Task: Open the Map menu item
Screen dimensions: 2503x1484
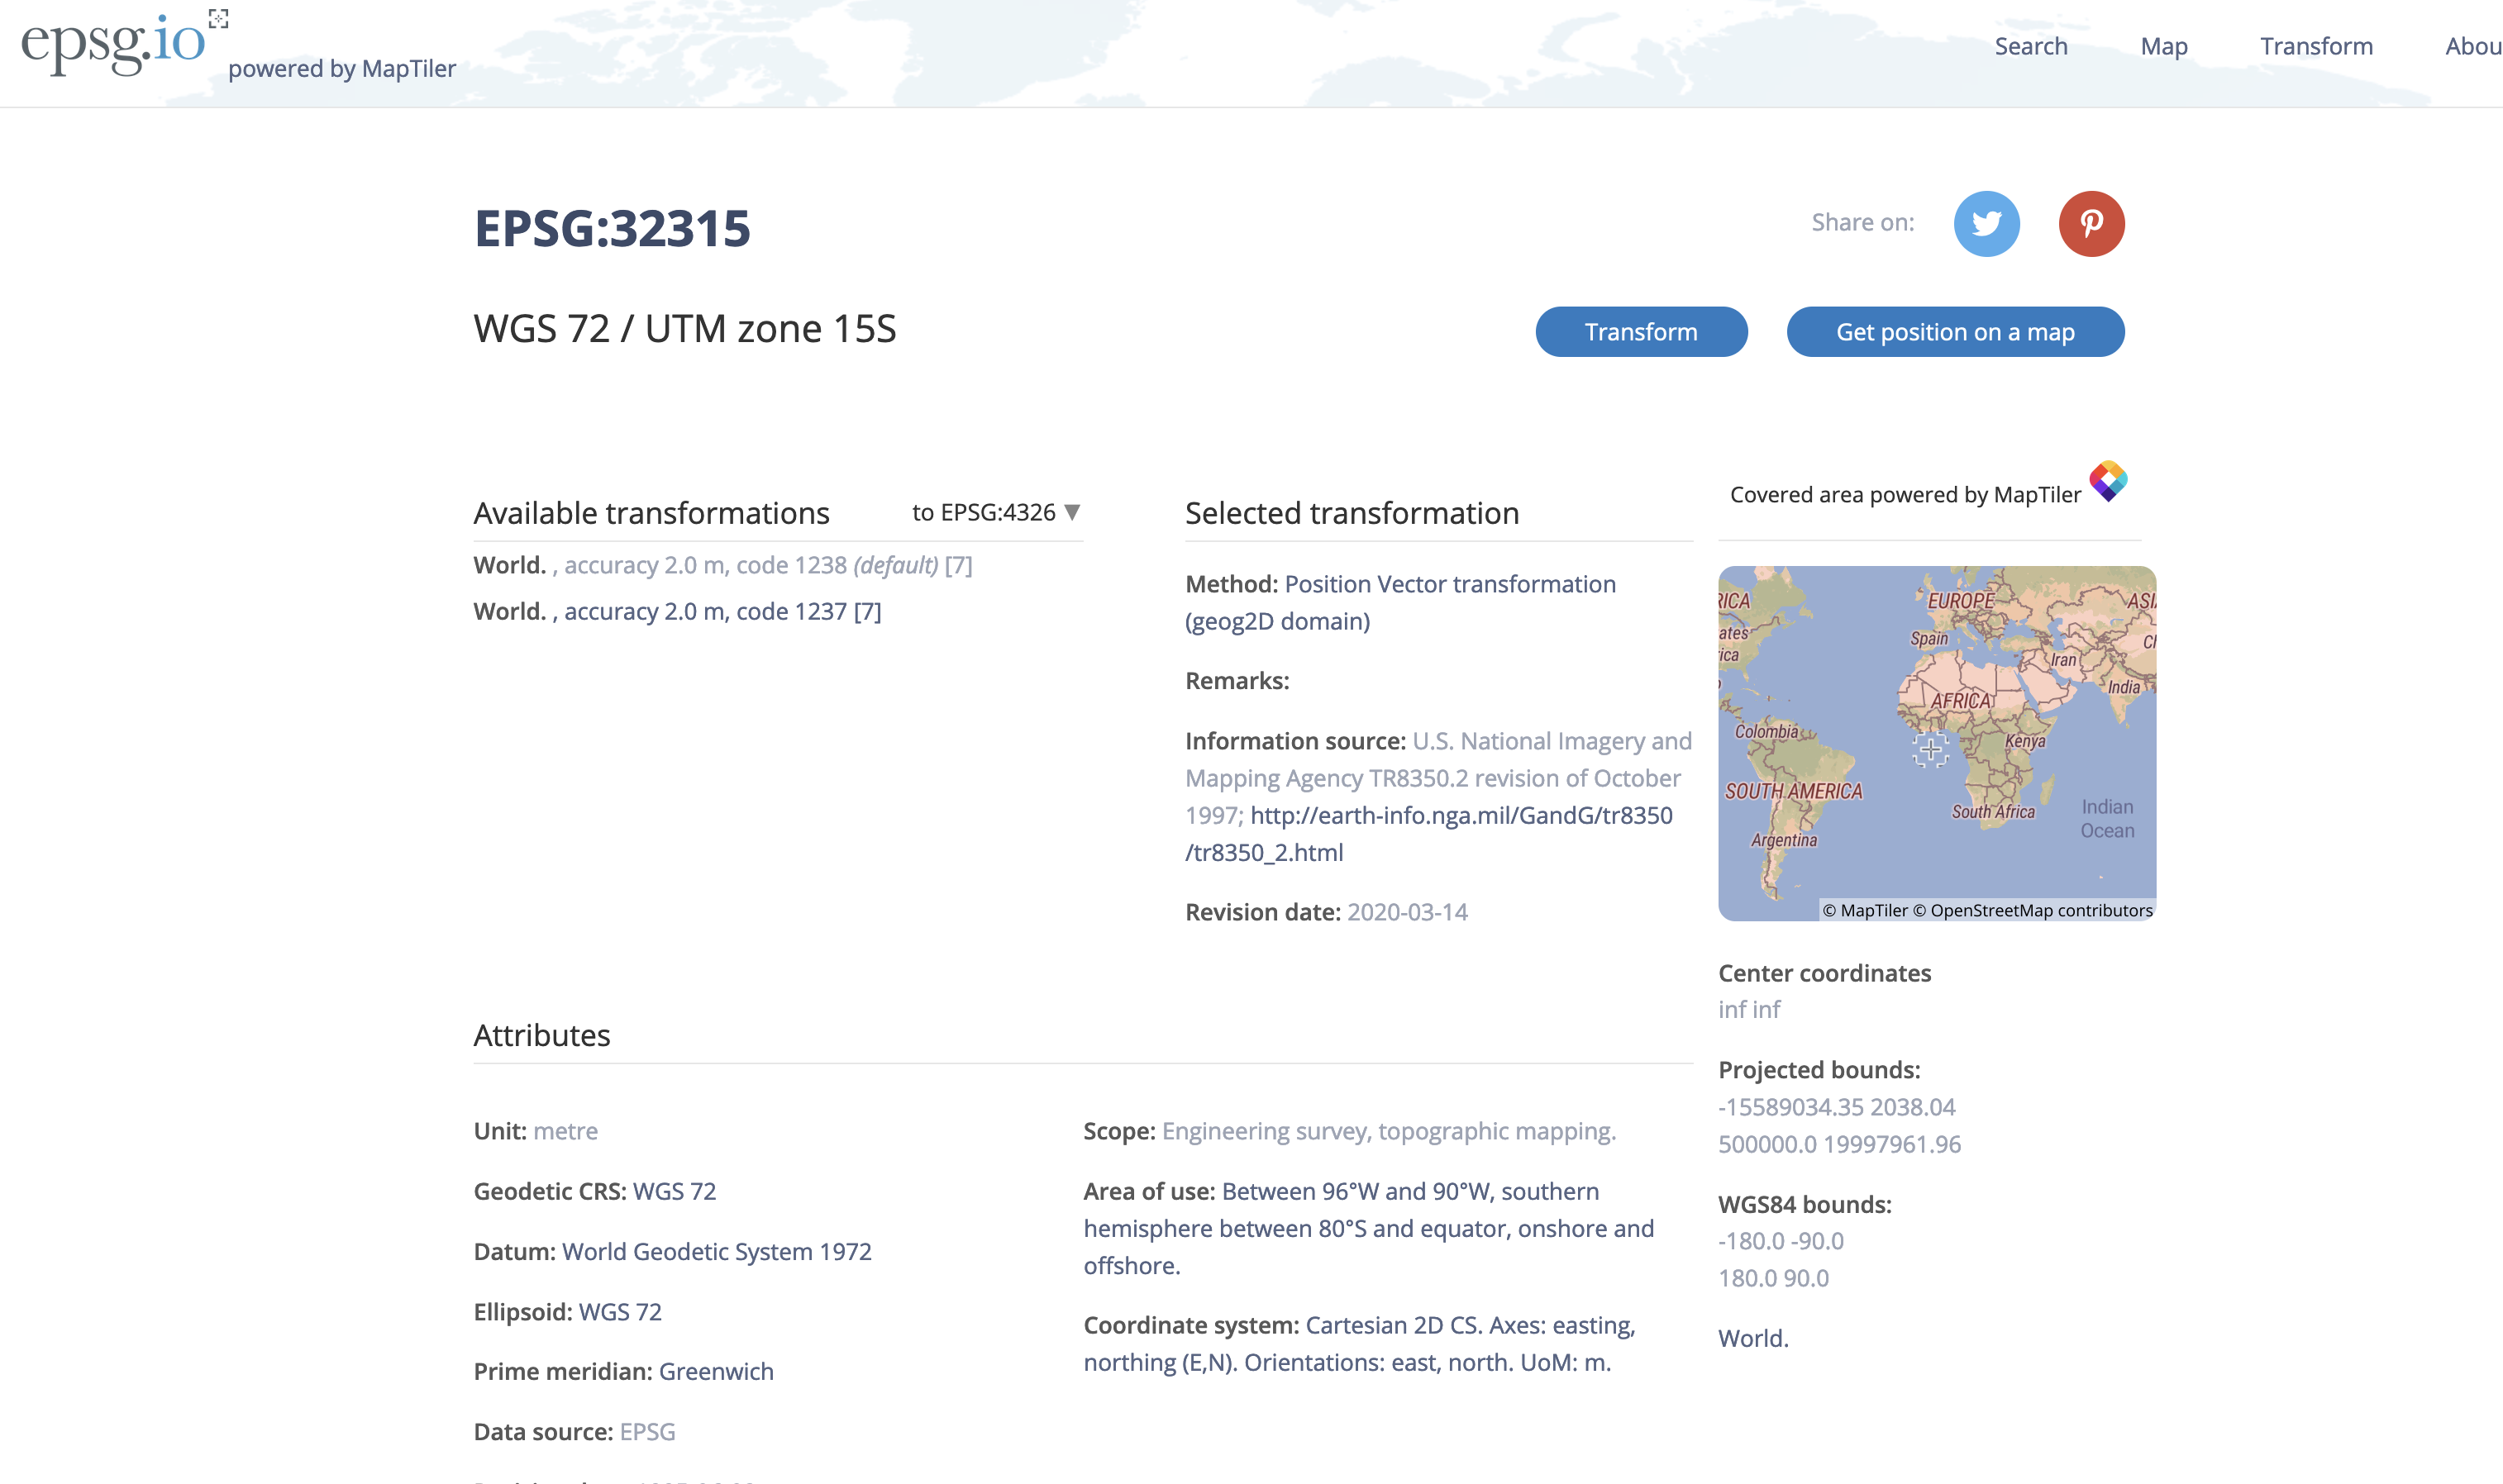Action: [x=2163, y=46]
